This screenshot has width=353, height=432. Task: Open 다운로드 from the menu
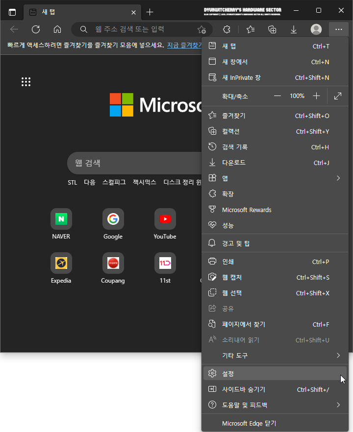coord(275,163)
